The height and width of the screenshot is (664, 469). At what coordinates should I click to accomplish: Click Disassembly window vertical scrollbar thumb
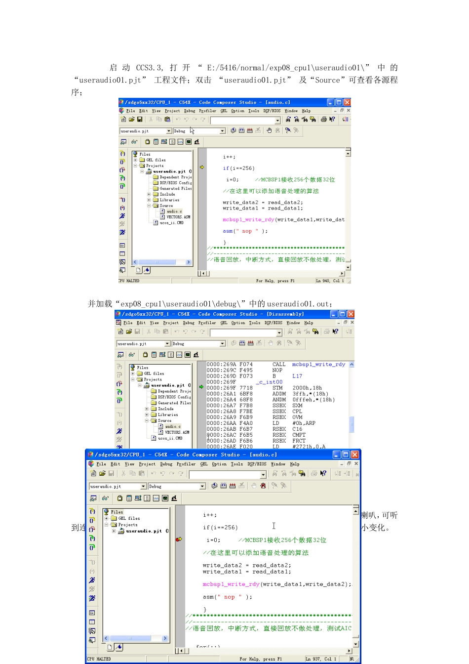352,424
